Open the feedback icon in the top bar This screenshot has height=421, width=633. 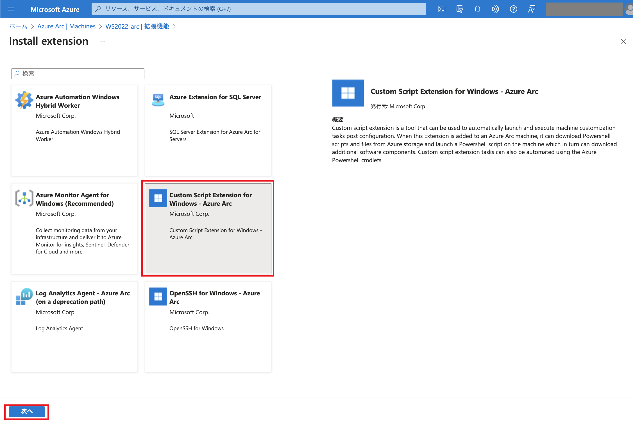click(x=531, y=9)
